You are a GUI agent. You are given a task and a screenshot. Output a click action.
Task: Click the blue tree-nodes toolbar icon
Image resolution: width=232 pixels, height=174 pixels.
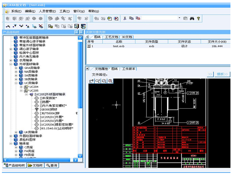34,26
